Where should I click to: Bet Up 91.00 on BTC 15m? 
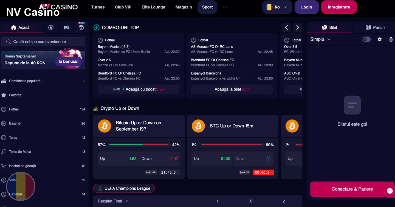point(212,159)
